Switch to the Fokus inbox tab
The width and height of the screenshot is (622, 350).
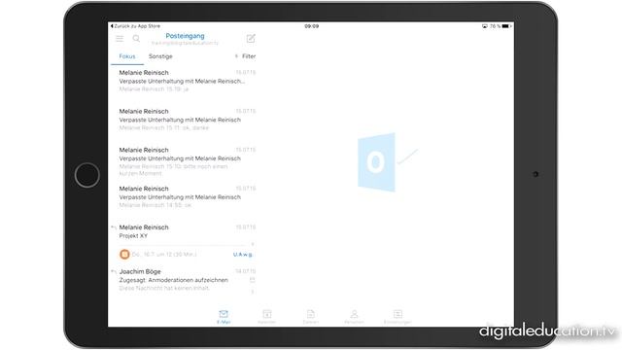(127, 56)
